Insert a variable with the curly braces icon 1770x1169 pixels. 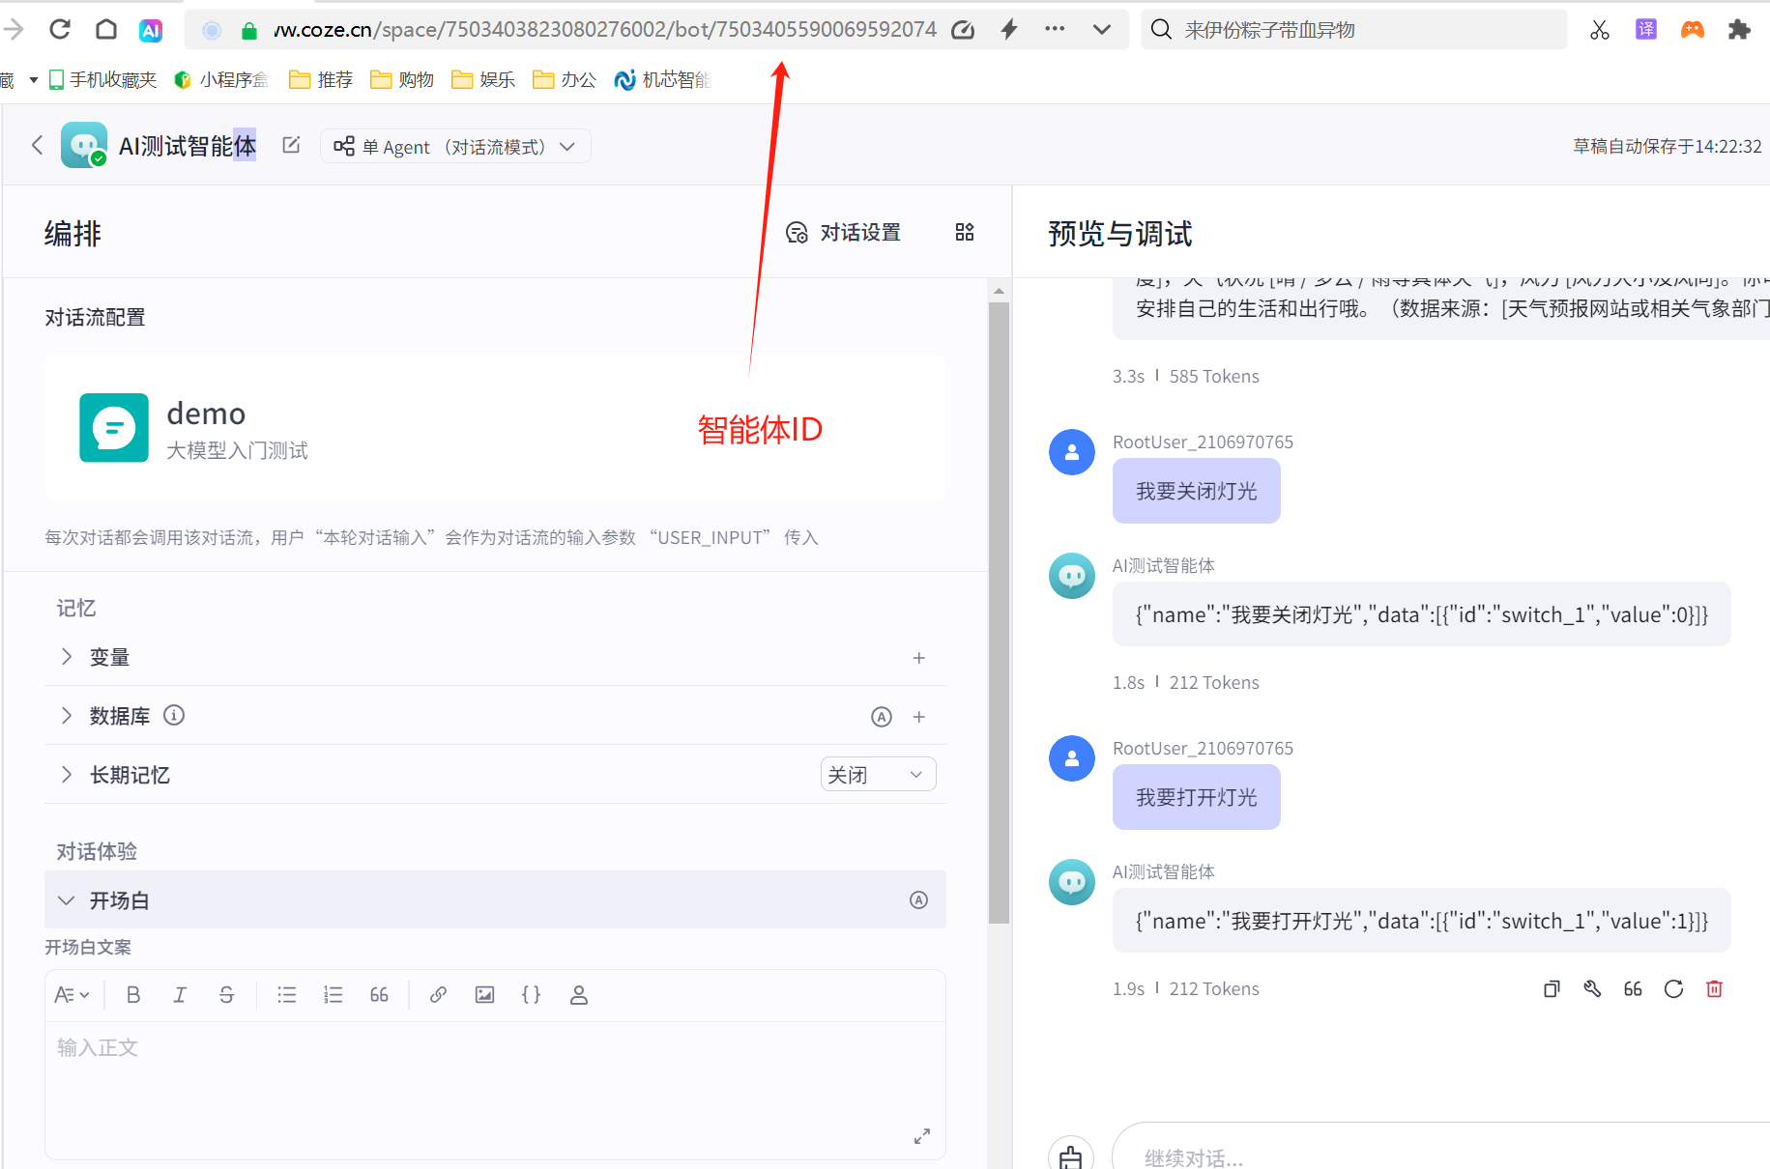click(531, 994)
